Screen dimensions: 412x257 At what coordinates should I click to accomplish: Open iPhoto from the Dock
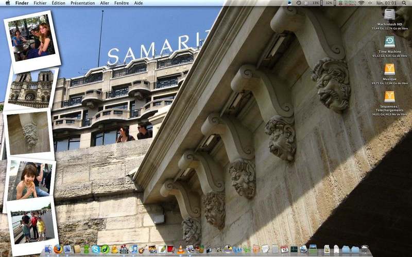(x=152, y=249)
